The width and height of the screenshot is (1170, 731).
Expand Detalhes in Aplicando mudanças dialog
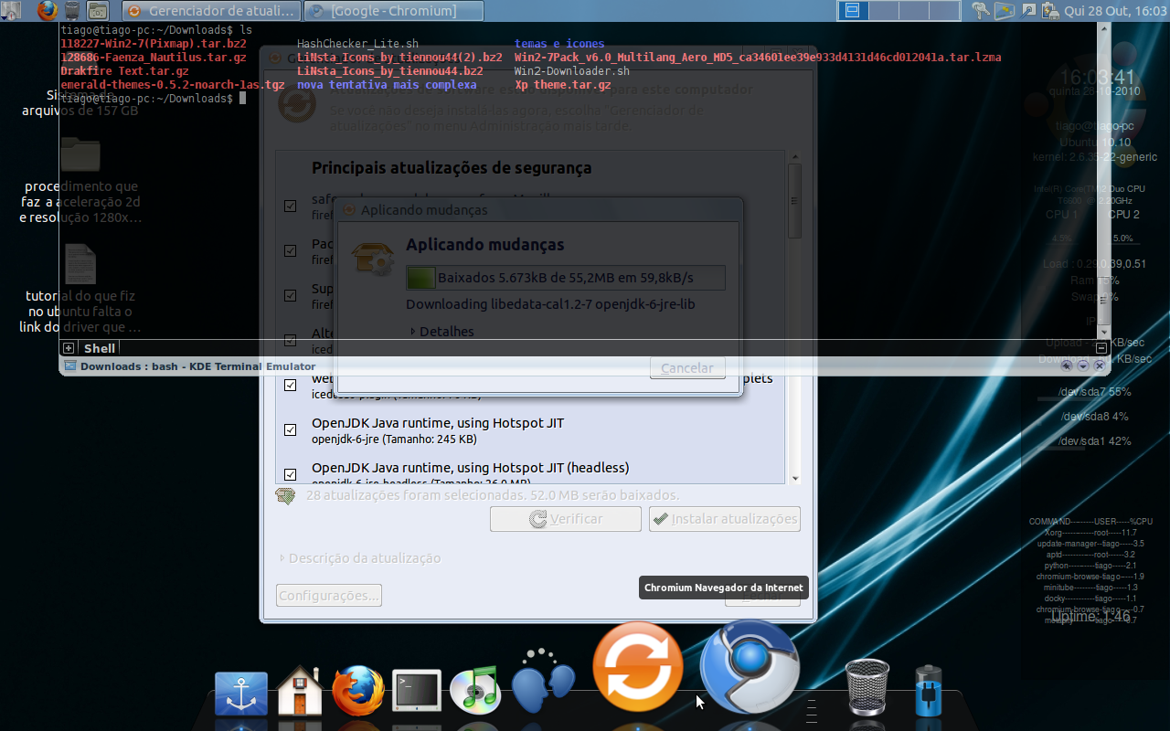point(441,332)
